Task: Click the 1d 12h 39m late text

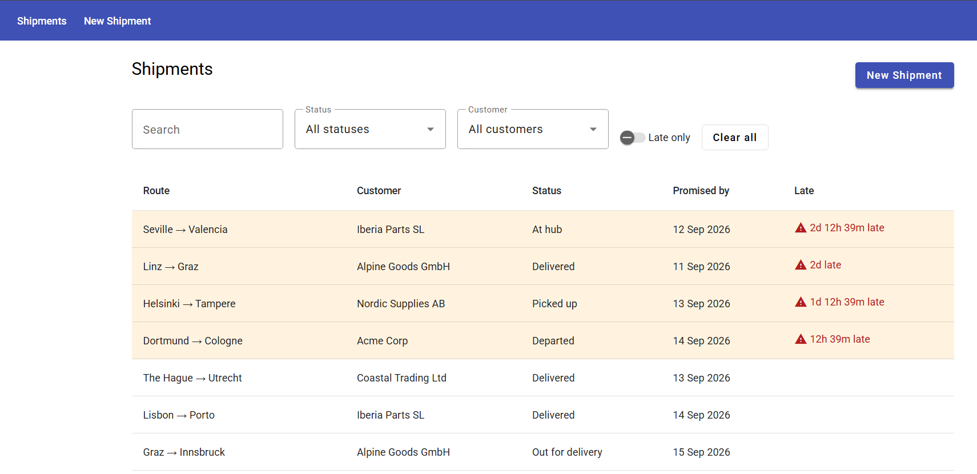Action: tap(847, 302)
